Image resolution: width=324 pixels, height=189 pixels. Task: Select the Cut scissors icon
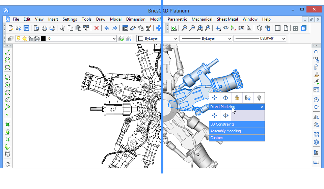coord(62,28)
